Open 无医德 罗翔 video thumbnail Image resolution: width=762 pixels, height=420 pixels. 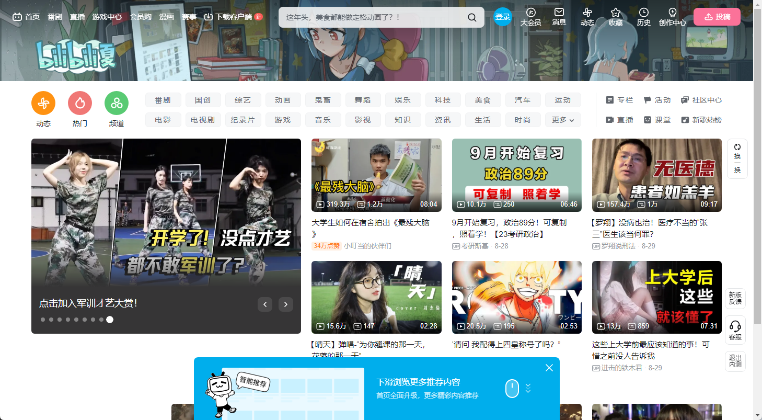pos(657,175)
